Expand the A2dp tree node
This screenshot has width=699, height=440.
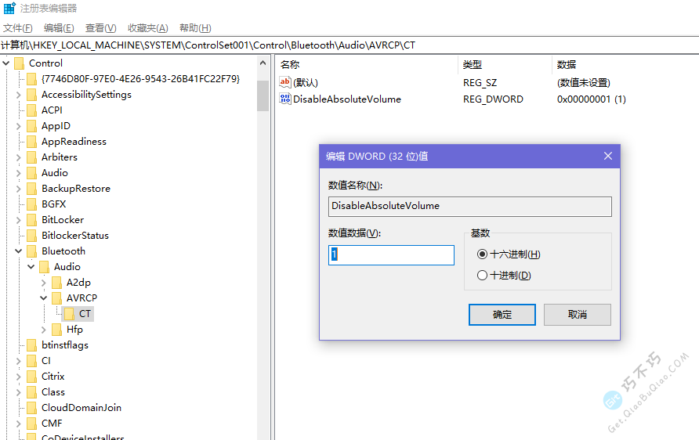(x=44, y=283)
